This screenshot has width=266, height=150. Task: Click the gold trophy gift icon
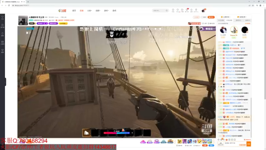coord(180,141)
